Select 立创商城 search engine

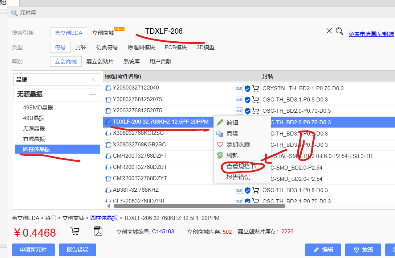click(103, 33)
